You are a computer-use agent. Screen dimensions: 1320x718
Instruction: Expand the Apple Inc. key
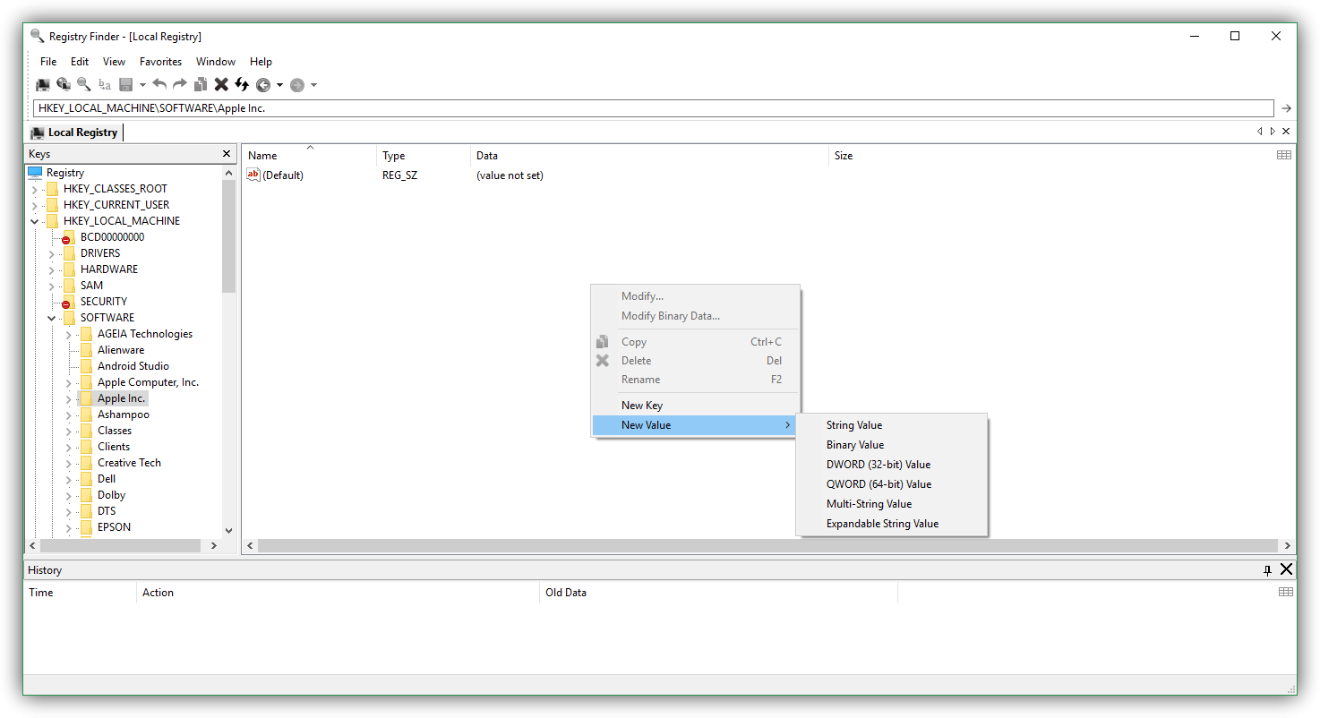tap(68, 398)
